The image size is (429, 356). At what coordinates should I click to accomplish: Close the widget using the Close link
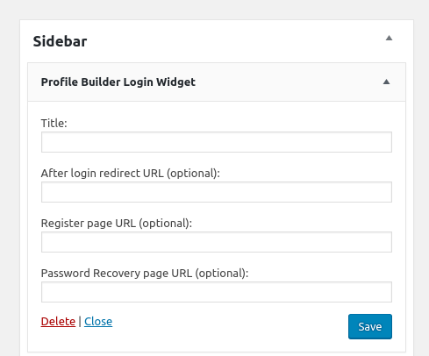[98, 322]
